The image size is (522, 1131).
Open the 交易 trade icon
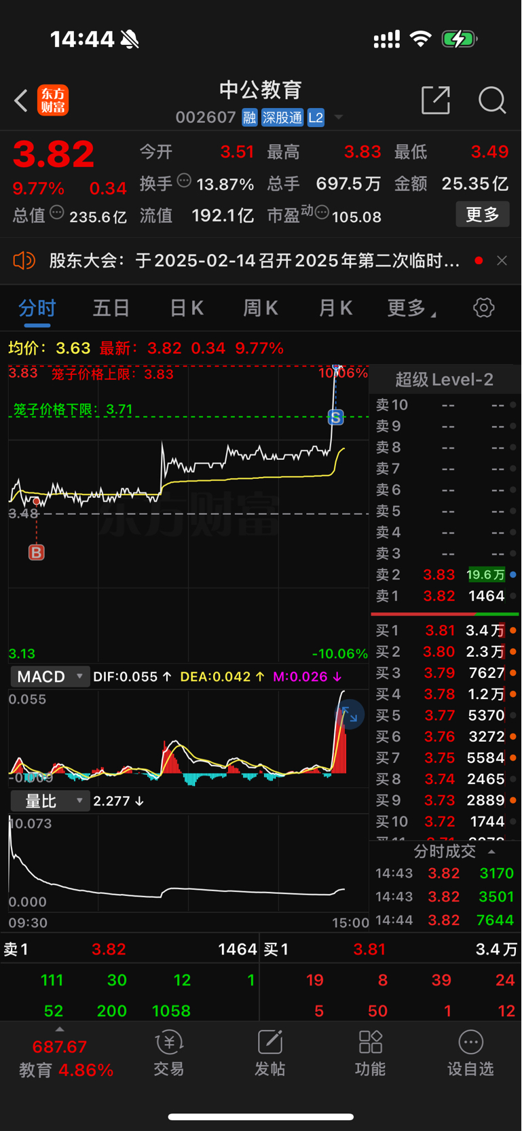click(x=168, y=1054)
